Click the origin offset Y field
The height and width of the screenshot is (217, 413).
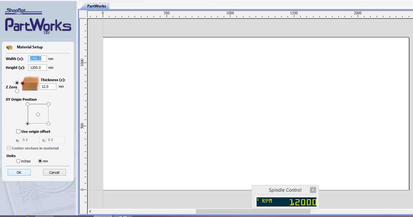[56, 140]
